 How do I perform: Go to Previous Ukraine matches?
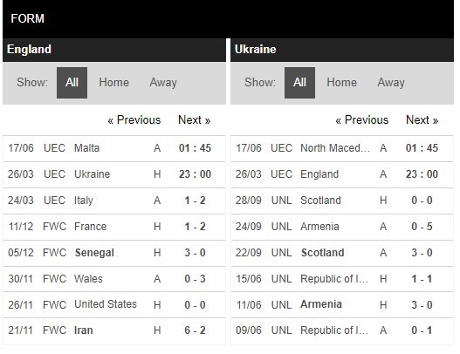(361, 119)
